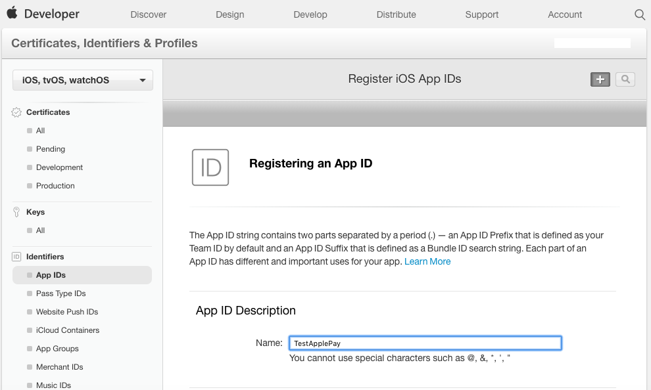Click the search icon beside the plus button
Image resolution: width=651 pixels, height=390 pixels.
click(x=625, y=79)
